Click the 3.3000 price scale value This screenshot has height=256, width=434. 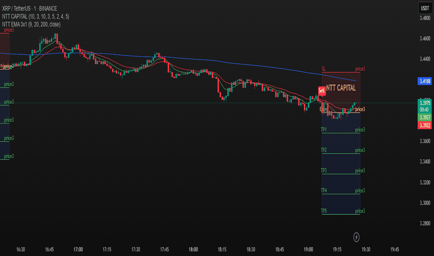pyautogui.click(x=425, y=203)
